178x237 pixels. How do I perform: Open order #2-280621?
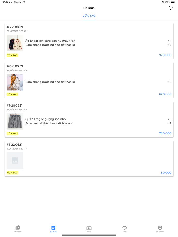pos(15,66)
